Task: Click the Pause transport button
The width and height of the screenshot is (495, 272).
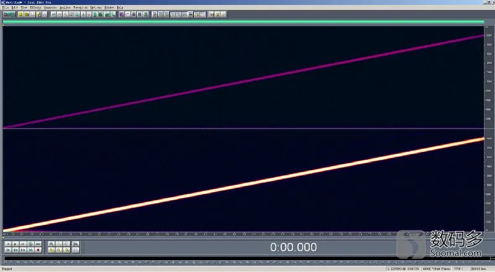Action: click(23, 244)
